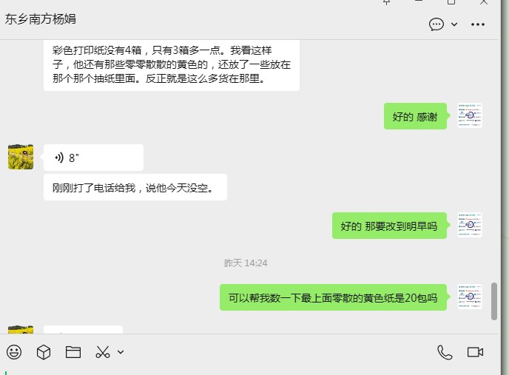Start a voice call
The image size is (509, 375).
click(445, 352)
